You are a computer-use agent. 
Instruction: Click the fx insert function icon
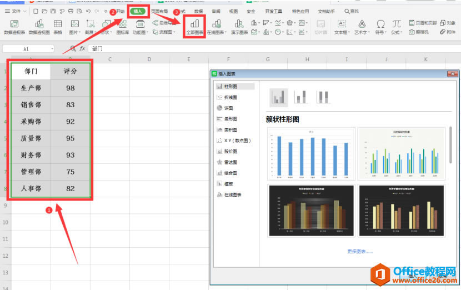[x=82, y=48]
